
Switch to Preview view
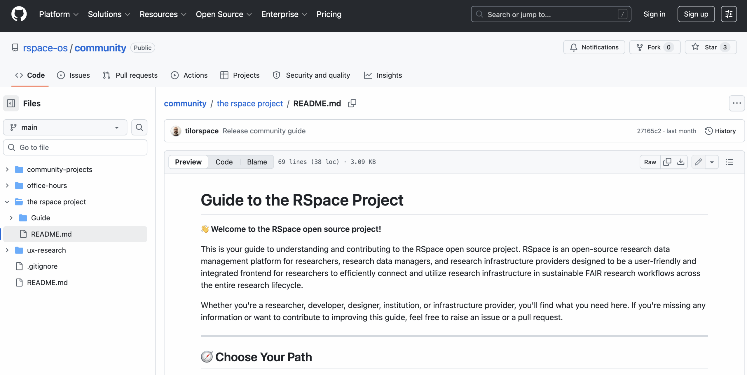tap(188, 162)
